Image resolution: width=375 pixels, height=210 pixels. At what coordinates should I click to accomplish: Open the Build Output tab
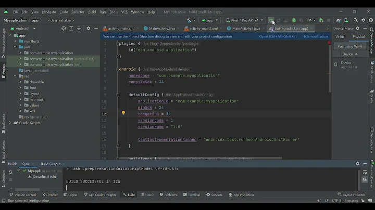click(51, 164)
